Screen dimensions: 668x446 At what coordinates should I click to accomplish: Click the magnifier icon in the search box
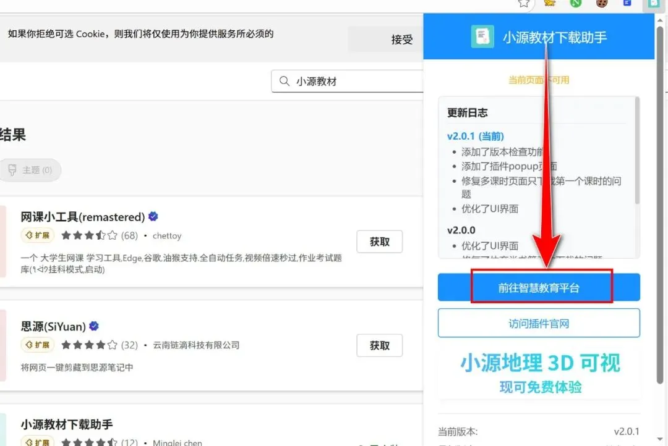tap(284, 81)
